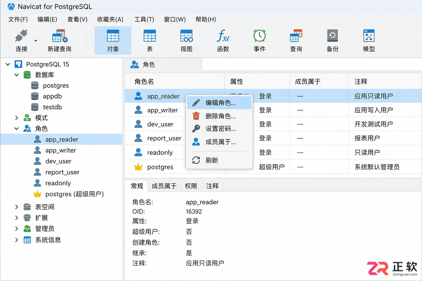Open the 备份 toolbar icon
422x281 pixels.
pyautogui.click(x=332, y=36)
